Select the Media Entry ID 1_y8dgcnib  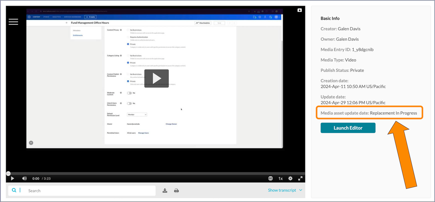(x=363, y=49)
